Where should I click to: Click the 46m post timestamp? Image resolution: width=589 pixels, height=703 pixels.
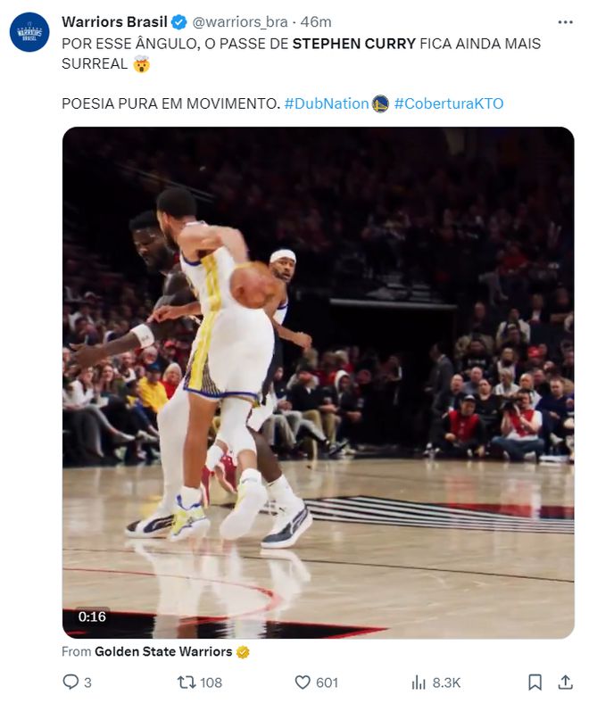314,22
